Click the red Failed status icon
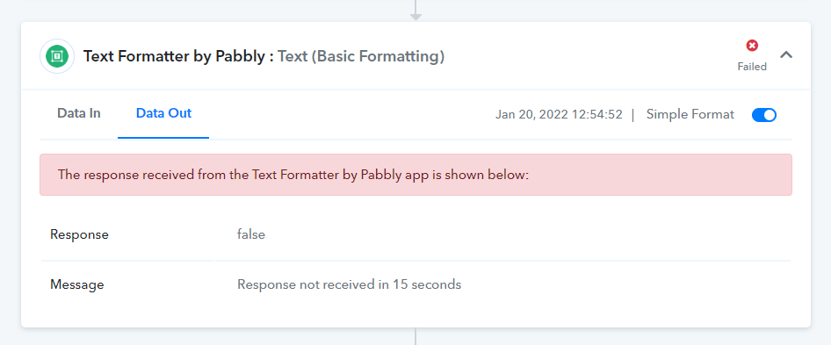The width and height of the screenshot is (831, 345). tap(752, 46)
